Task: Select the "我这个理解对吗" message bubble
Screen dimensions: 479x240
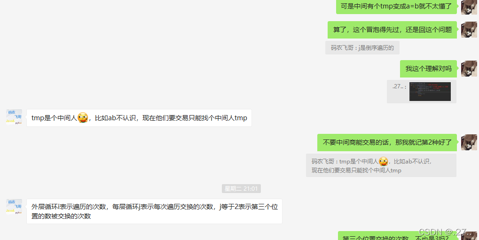Action: coord(428,69)
